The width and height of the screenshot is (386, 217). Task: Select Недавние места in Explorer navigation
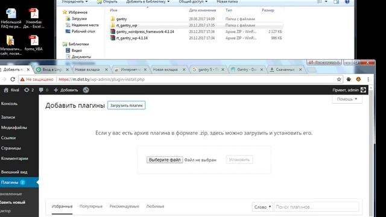[84, 25]
